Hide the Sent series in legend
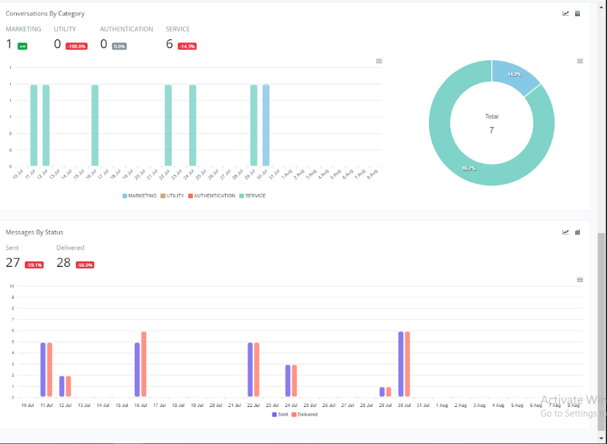Viewport: 607px width, 444px height. pyautogui.click(x=280, y=414)
